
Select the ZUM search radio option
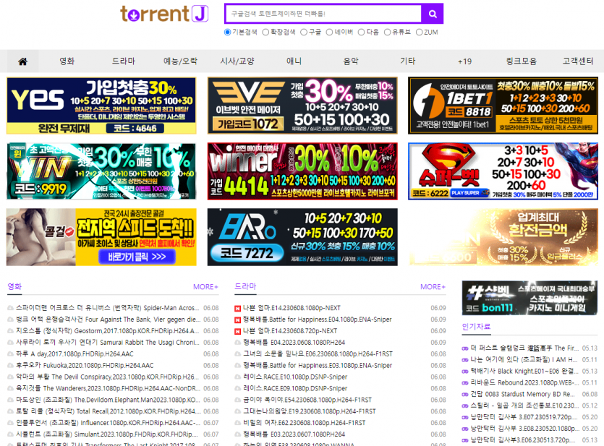[419, 33]
